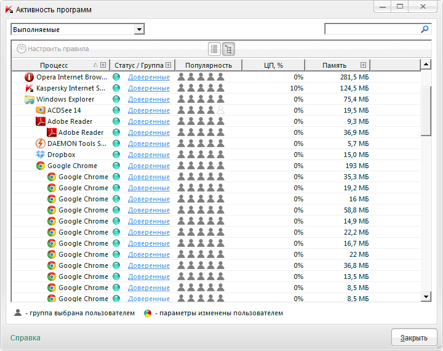Click the 5,7 МБ memory value

click(x=358, y=143)
